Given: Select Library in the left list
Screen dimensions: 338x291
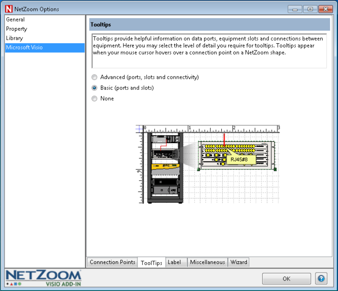Looking at the screenshot, I should 45,38.
